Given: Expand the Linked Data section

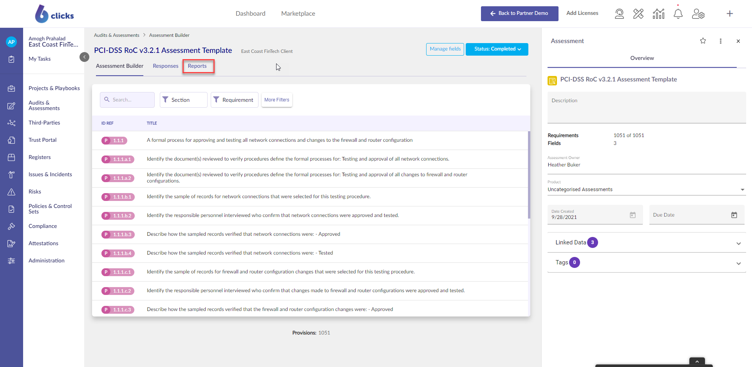Looking at the screenshot, I should (647, 243).
